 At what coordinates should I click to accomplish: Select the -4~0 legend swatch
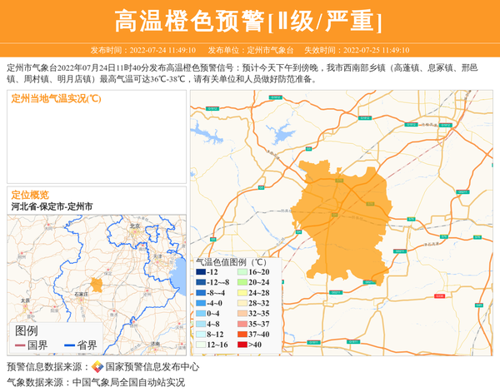click(201, 303)
